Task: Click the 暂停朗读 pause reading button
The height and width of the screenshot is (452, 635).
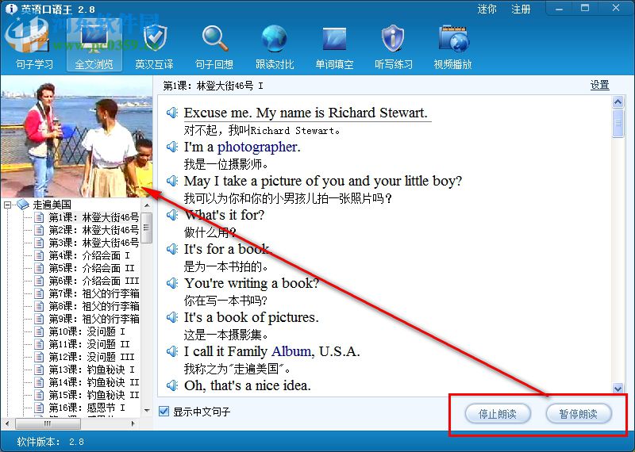Action: coord(579,414)
